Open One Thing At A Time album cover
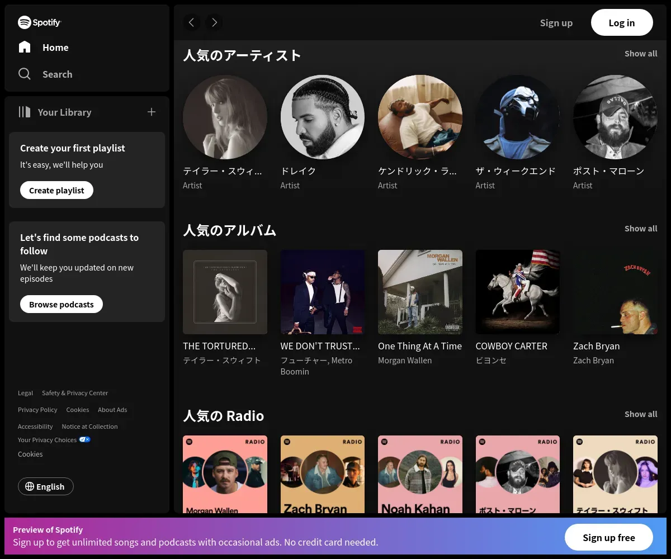This screenshot has height=559, width=671. [x=420, y=292]
